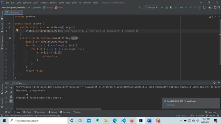Click the Windows Start button
The image size is (221, 124).
pyautogui.click(x=4, y=121)
